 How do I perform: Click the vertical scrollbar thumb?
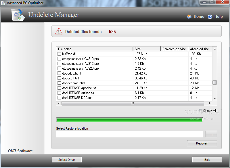pos(214,82)
